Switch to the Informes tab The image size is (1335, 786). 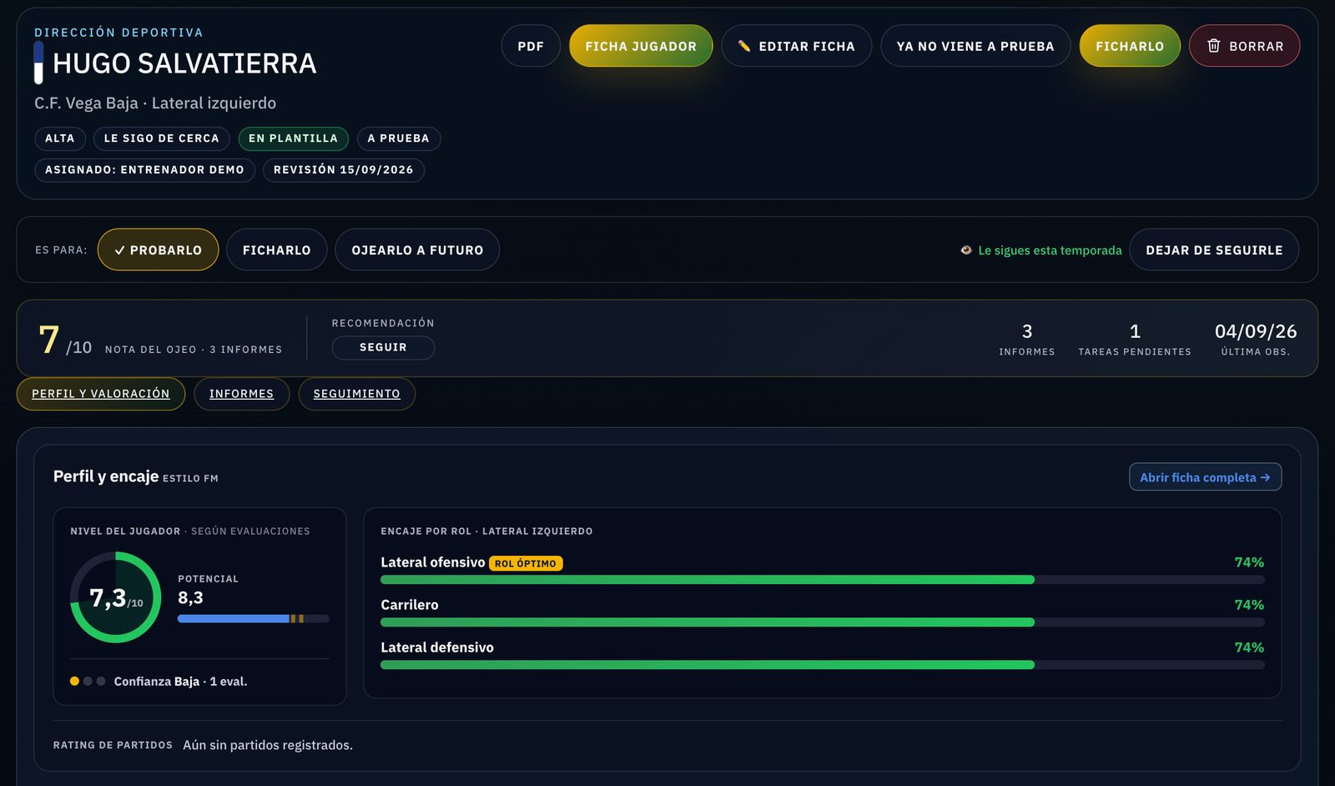click(241, 394)
